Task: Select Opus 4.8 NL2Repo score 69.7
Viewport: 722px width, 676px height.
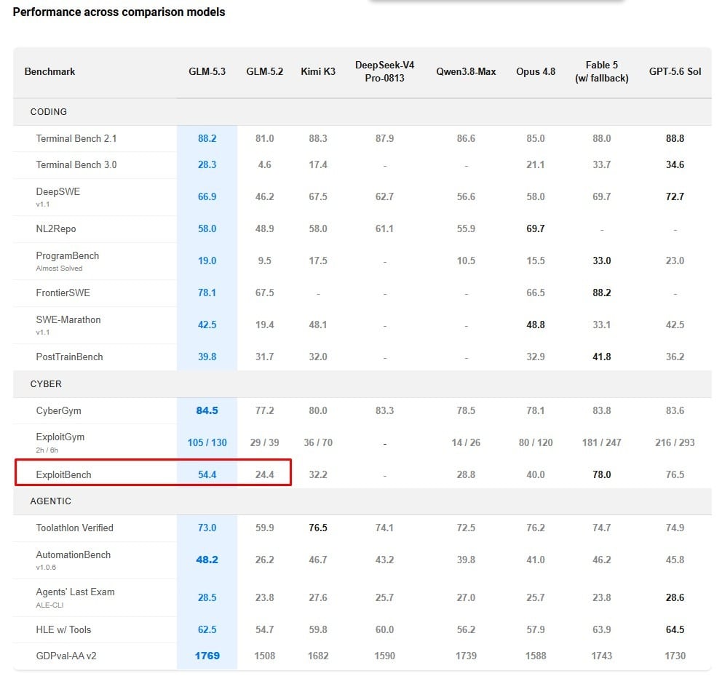Action: 536,229
